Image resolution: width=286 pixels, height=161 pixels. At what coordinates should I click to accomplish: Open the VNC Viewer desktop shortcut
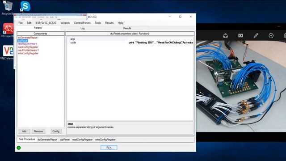pos(8,53)
